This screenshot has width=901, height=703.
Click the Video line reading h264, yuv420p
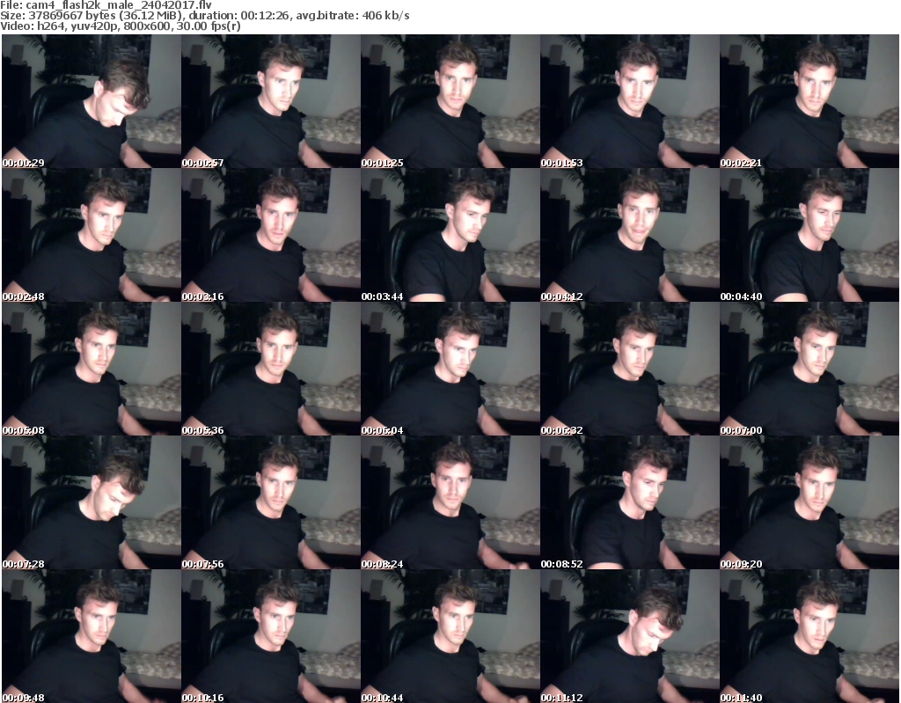click(120, 26)
